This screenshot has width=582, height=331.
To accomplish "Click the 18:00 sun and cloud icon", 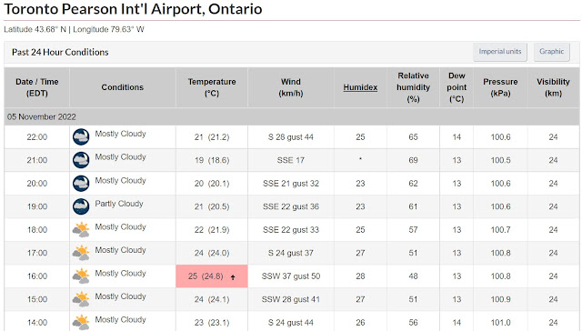I will pos(81,230).
